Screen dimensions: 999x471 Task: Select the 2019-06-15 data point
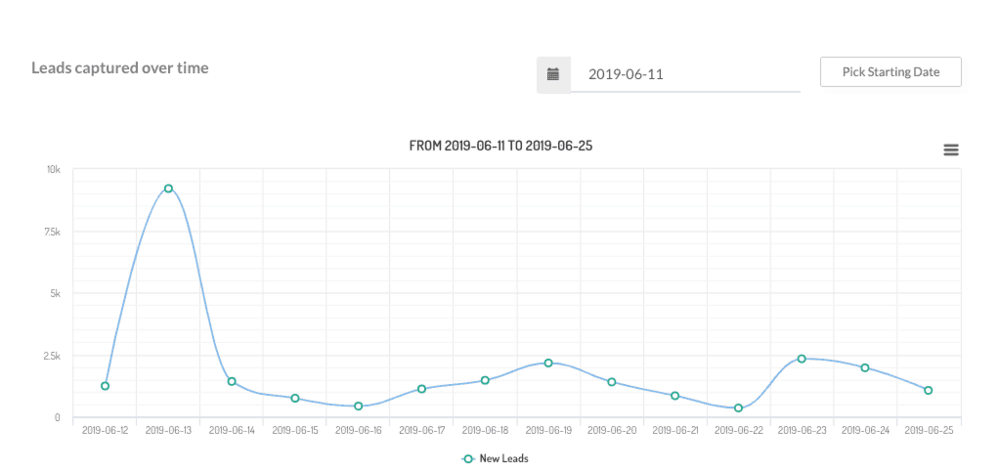coord(295,399)
